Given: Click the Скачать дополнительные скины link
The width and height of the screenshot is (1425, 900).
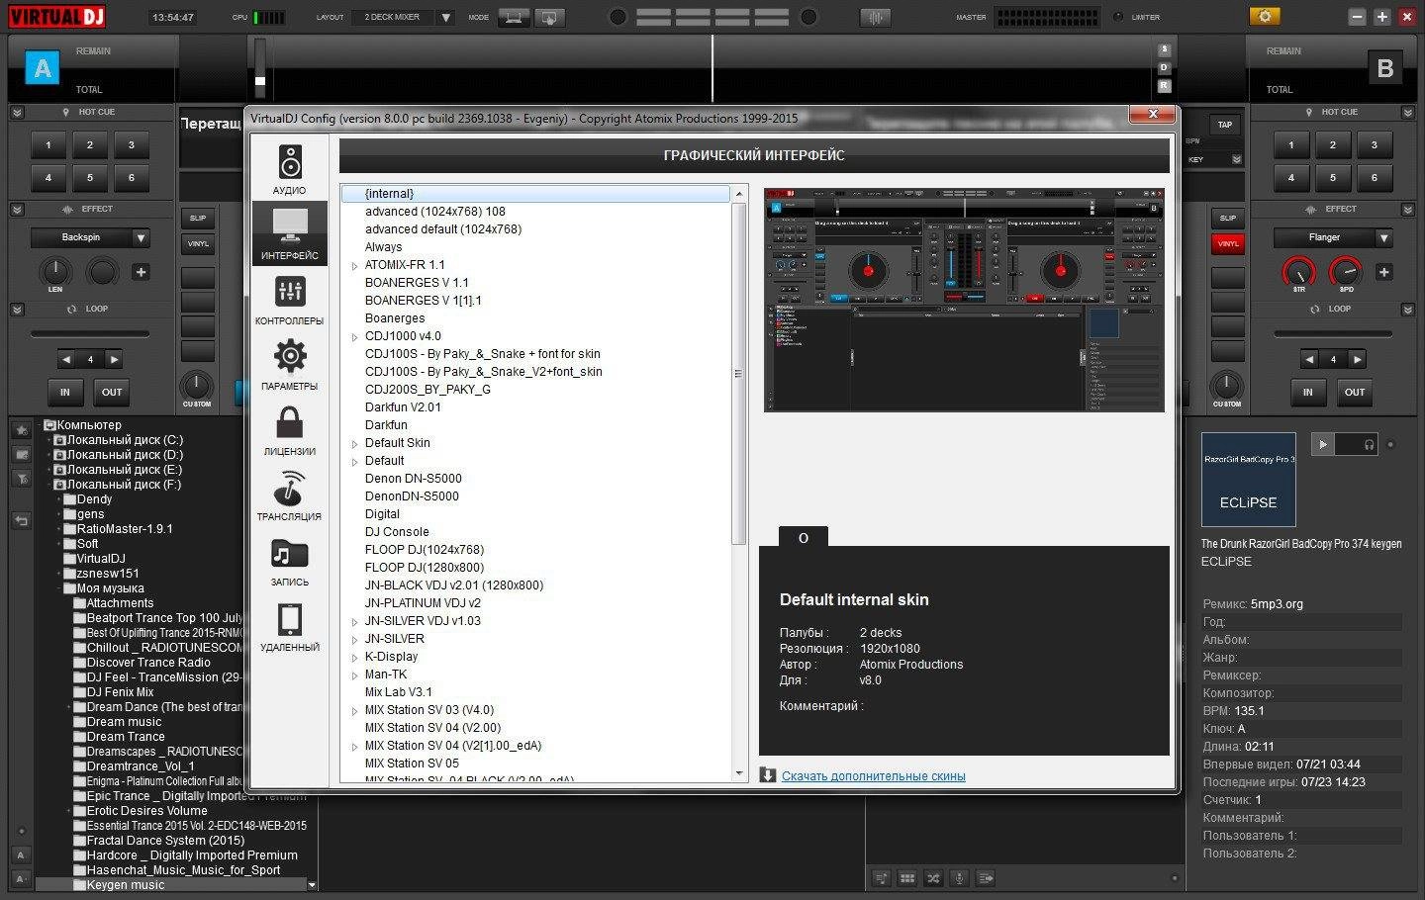Looking at the screenshot, I should point(874,776).
